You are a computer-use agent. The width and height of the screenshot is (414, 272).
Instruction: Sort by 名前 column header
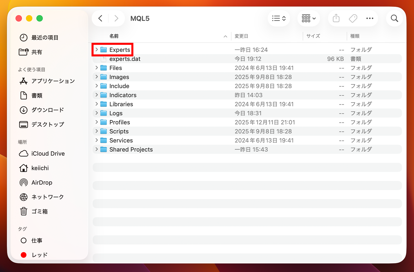[x=114, y=36]
